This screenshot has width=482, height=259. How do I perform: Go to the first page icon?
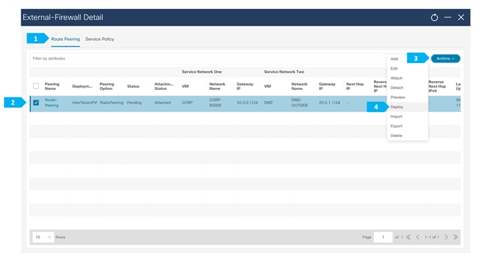pos(409,238)
